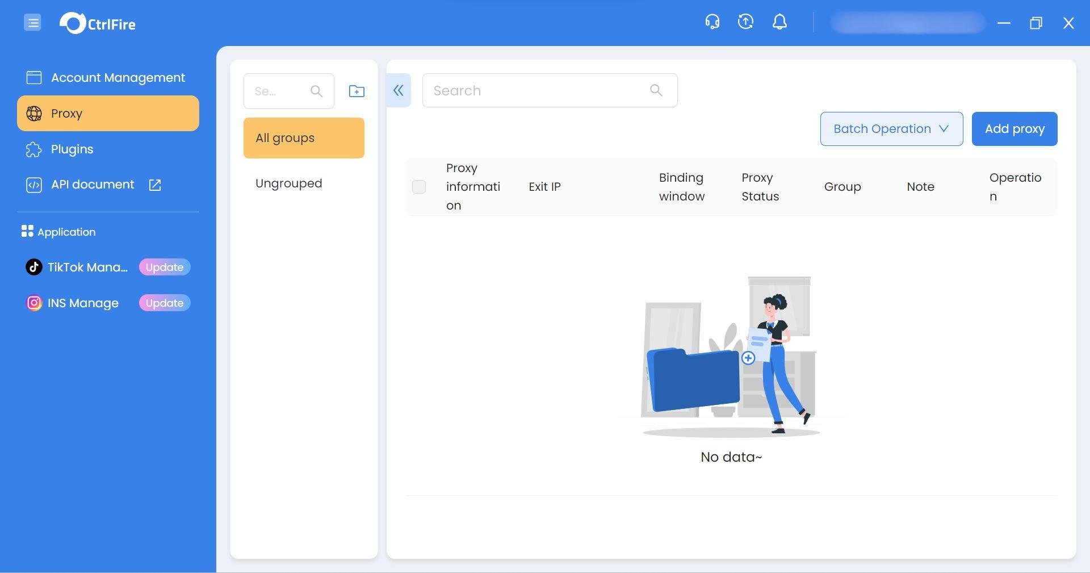The width and height of the screenshot is (1090, 573).
Task: Click the Note column header
Action: coord(920,187)
